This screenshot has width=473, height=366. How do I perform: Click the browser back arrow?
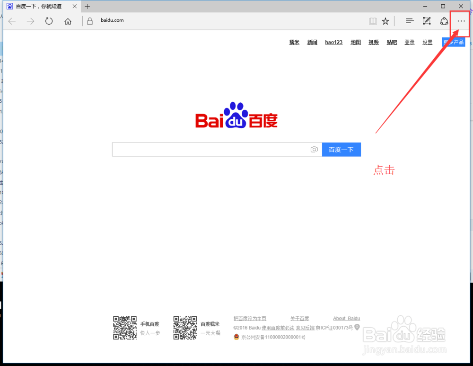(x=12, y=21)
